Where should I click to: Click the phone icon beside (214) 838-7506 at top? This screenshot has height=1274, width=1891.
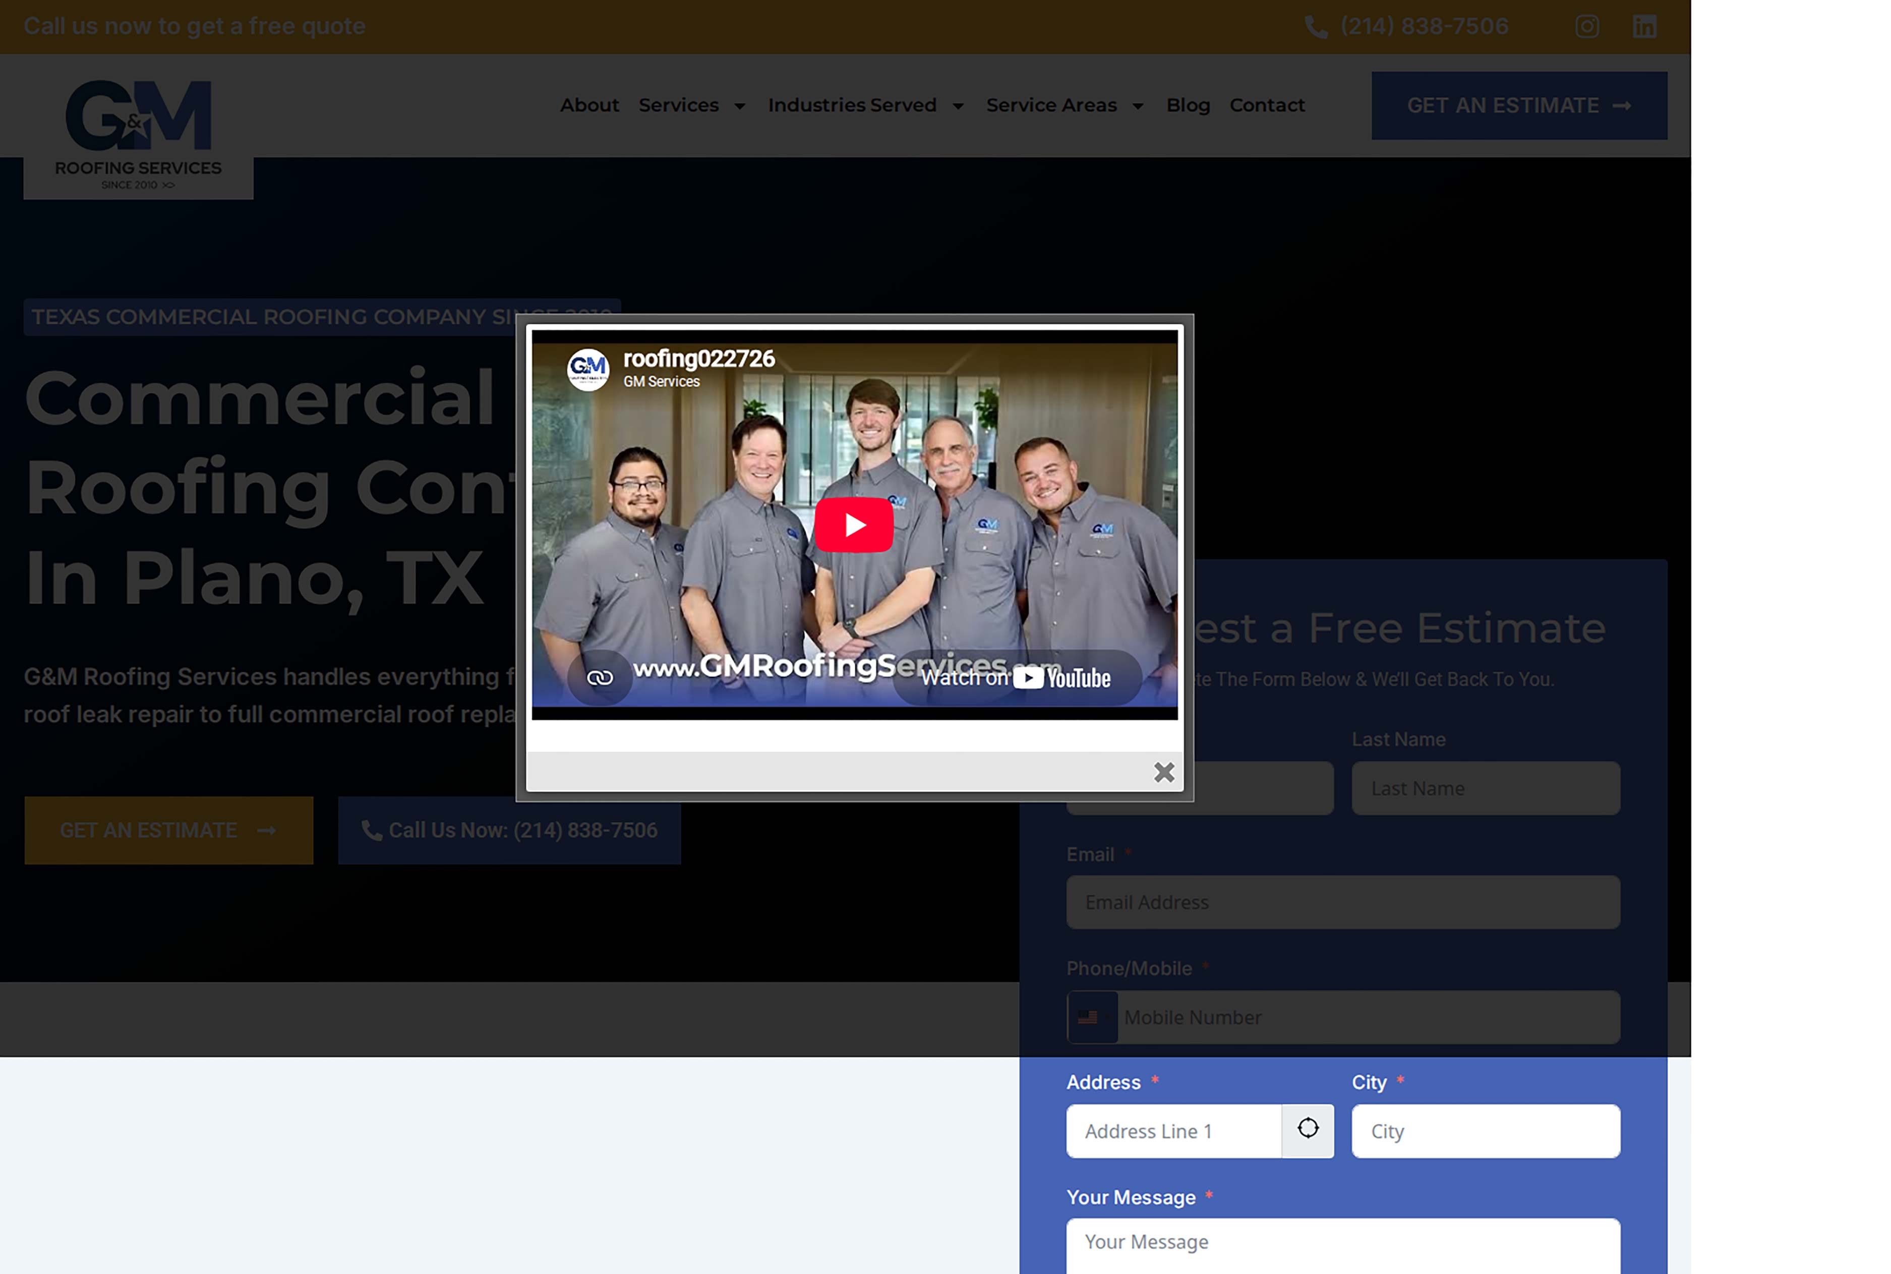pos(1315,27)
